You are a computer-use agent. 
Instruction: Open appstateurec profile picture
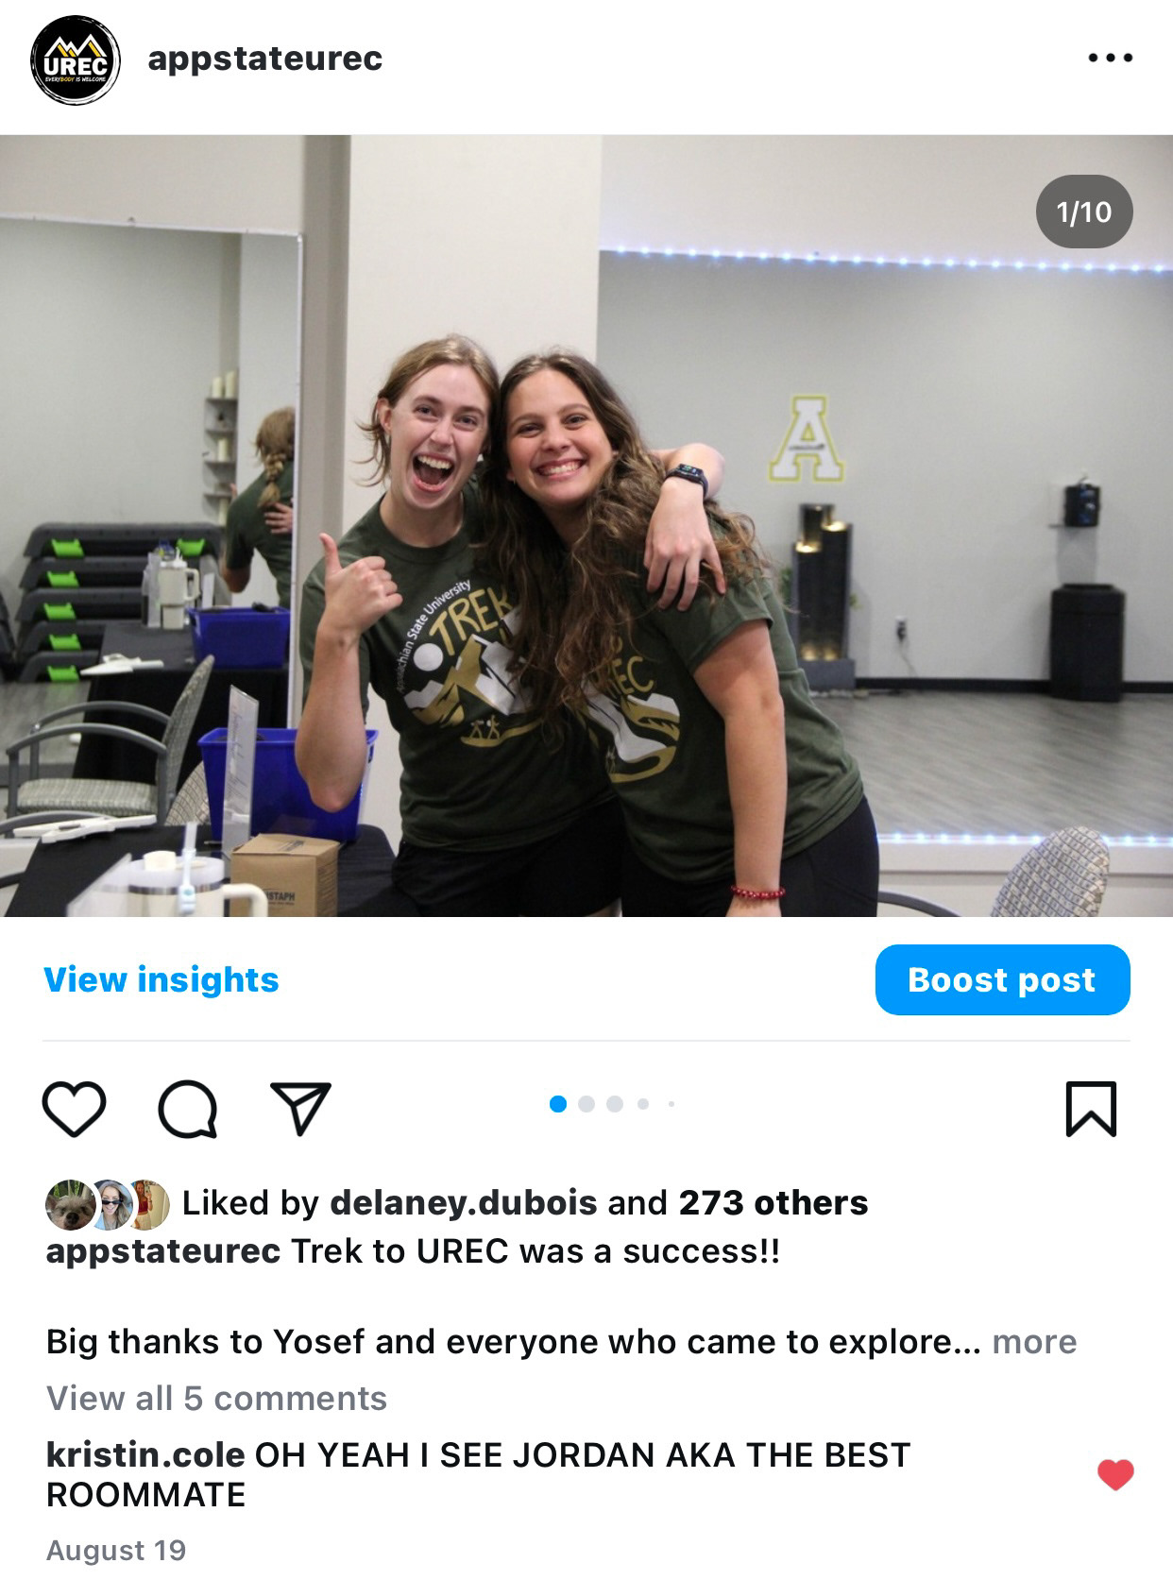click(x=76, y=59)
